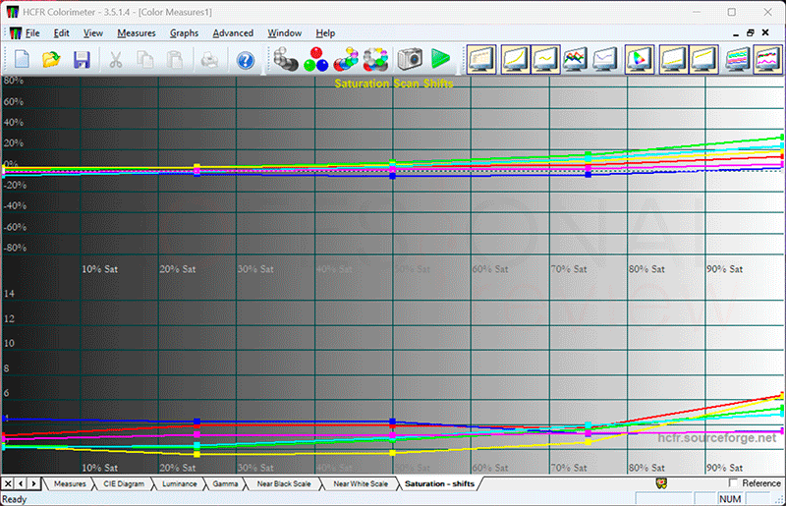
Task: Open the Edit menu
Action: click(61, 33)
